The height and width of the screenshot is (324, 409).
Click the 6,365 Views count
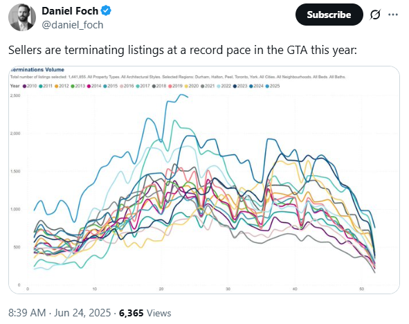145,313
